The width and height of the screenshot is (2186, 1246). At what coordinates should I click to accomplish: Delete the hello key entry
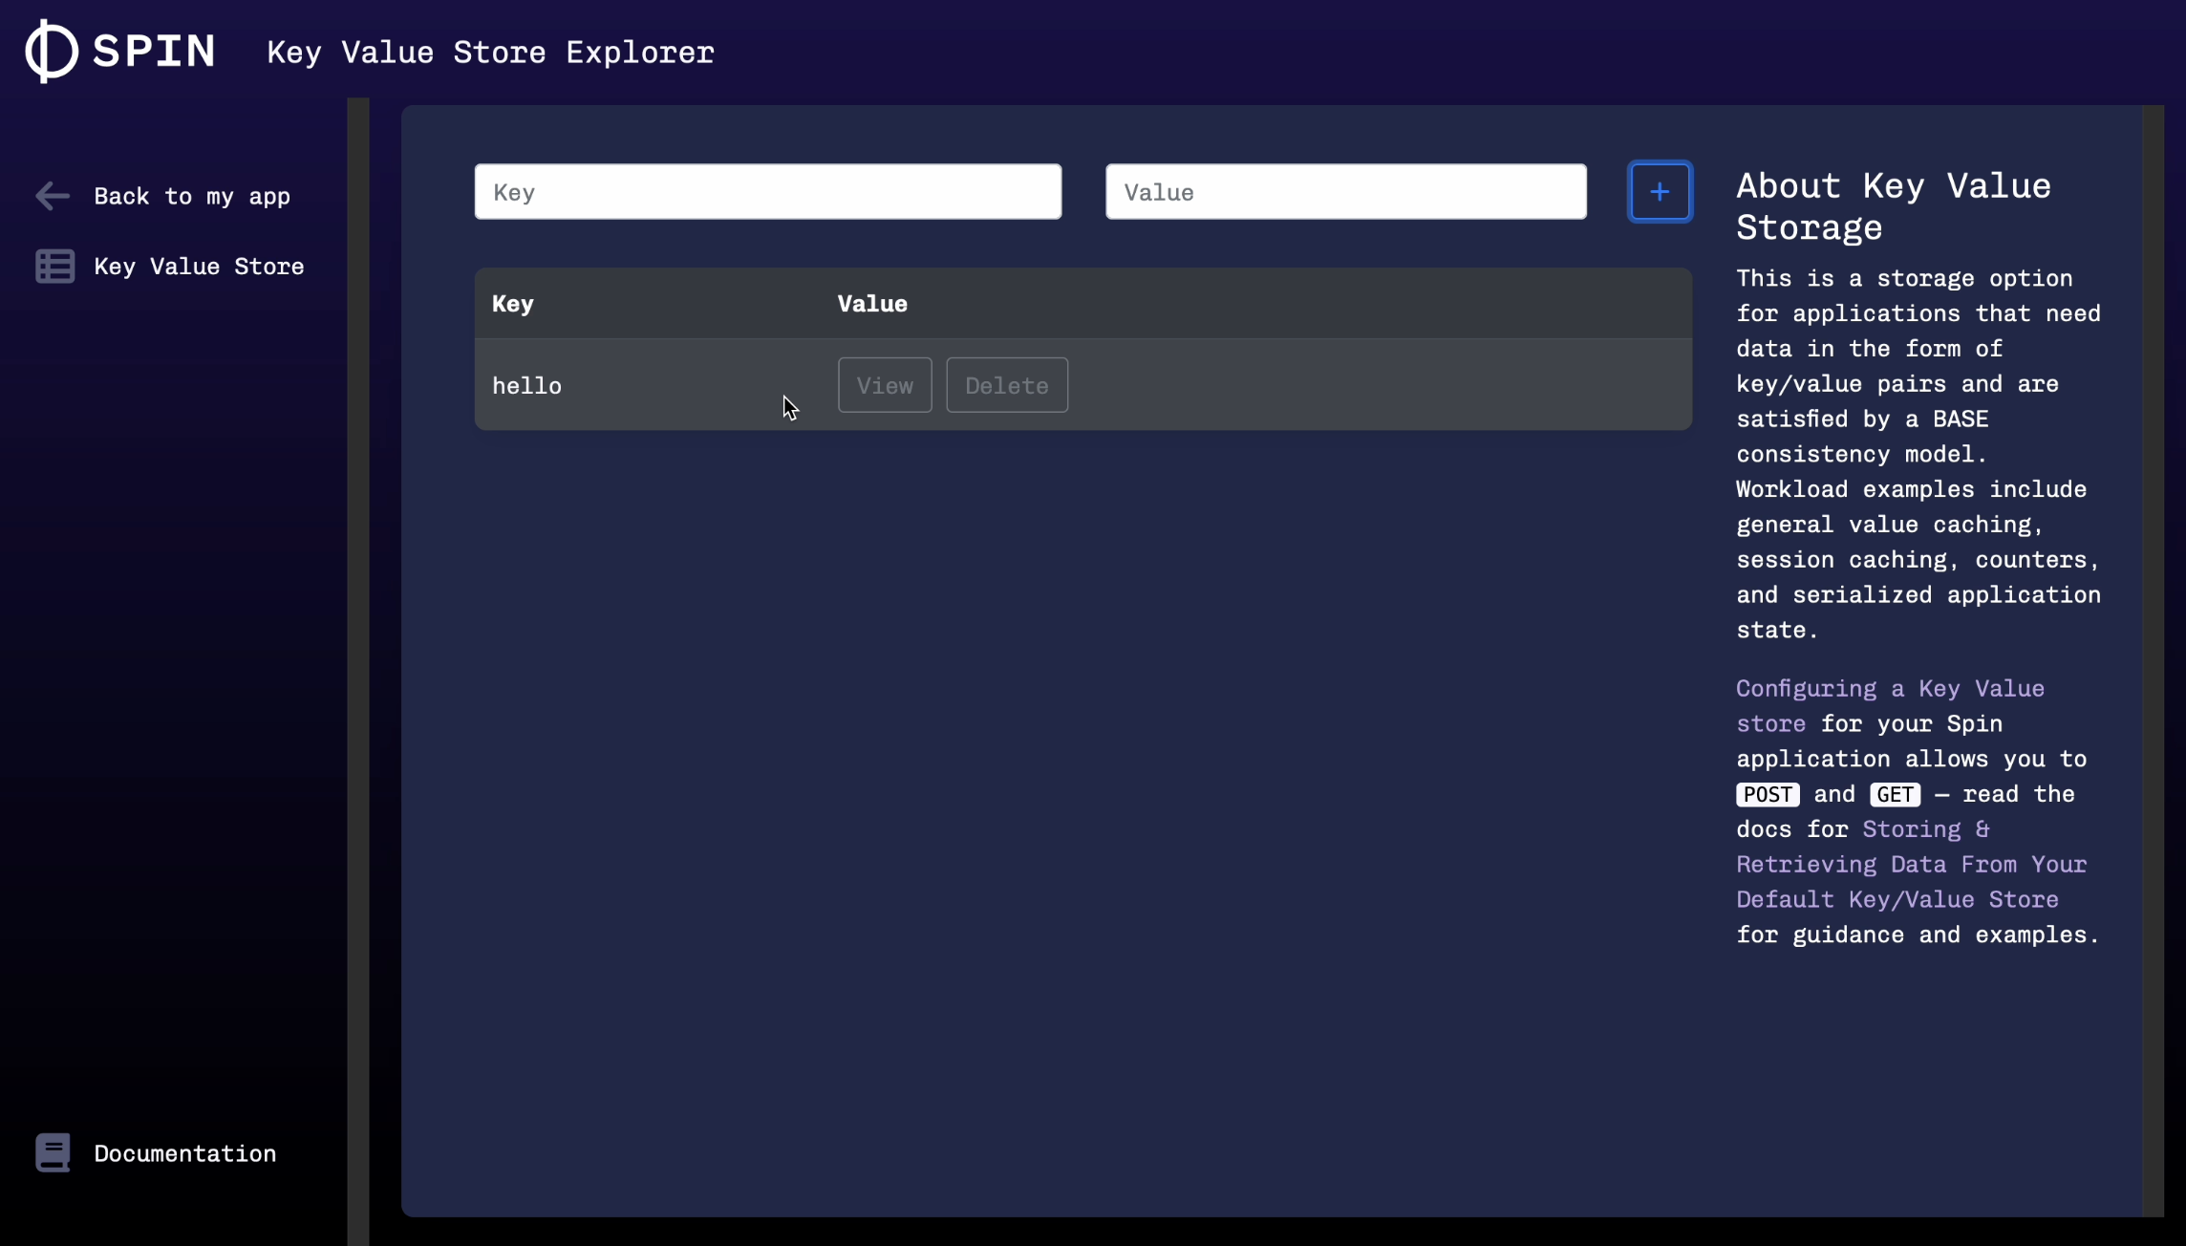click(x=1007, y=385)
